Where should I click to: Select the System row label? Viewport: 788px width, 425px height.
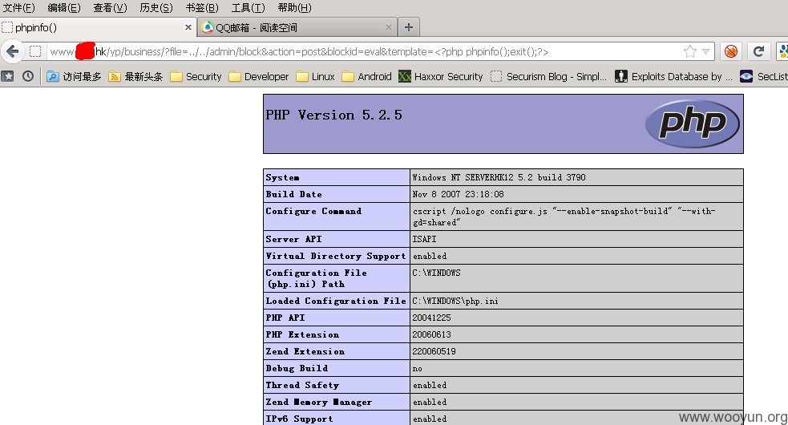(x=282, y=177)
